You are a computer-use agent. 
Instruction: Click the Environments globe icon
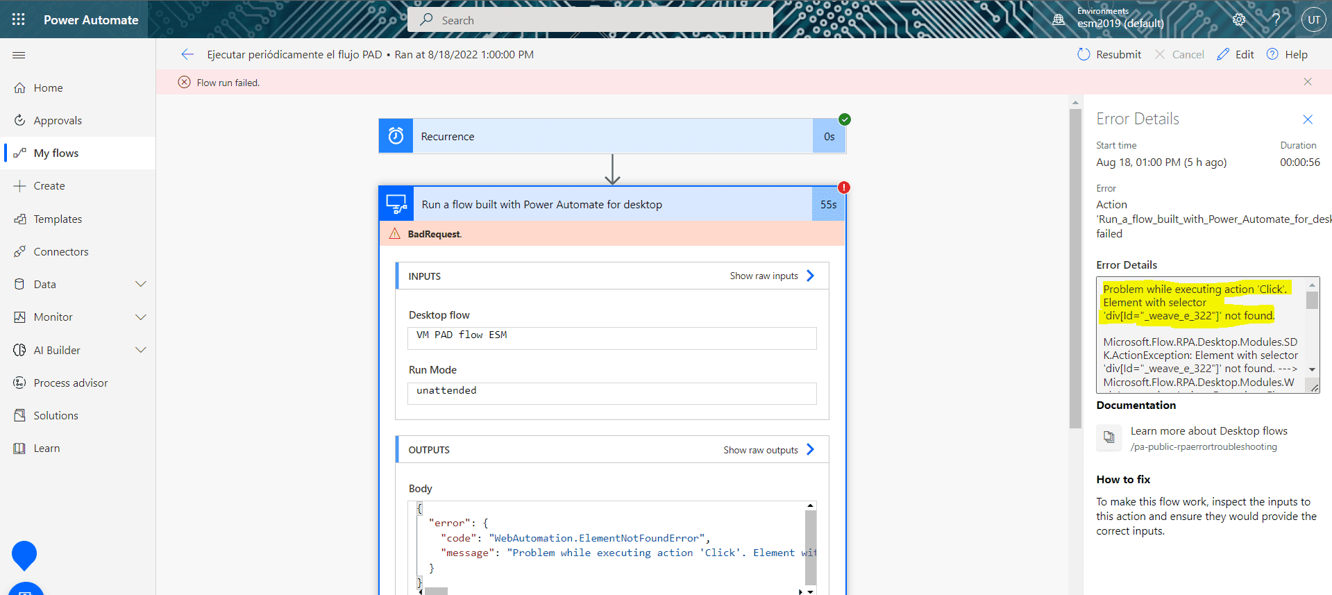pos(1059,19)
